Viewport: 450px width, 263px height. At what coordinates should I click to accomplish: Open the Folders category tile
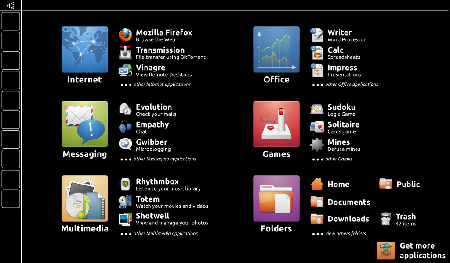pyautogui.click(x=276, y=199)
